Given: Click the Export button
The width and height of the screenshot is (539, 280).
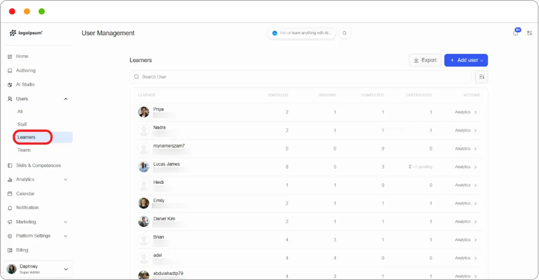Looking at the screenshot, I should (425, 60).
